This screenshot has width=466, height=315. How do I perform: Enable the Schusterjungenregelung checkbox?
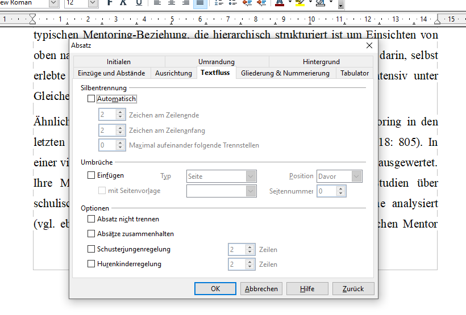[x=91, y=249]
